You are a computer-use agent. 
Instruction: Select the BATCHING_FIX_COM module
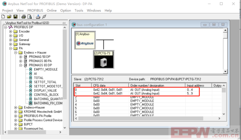[x=48, y=103]
